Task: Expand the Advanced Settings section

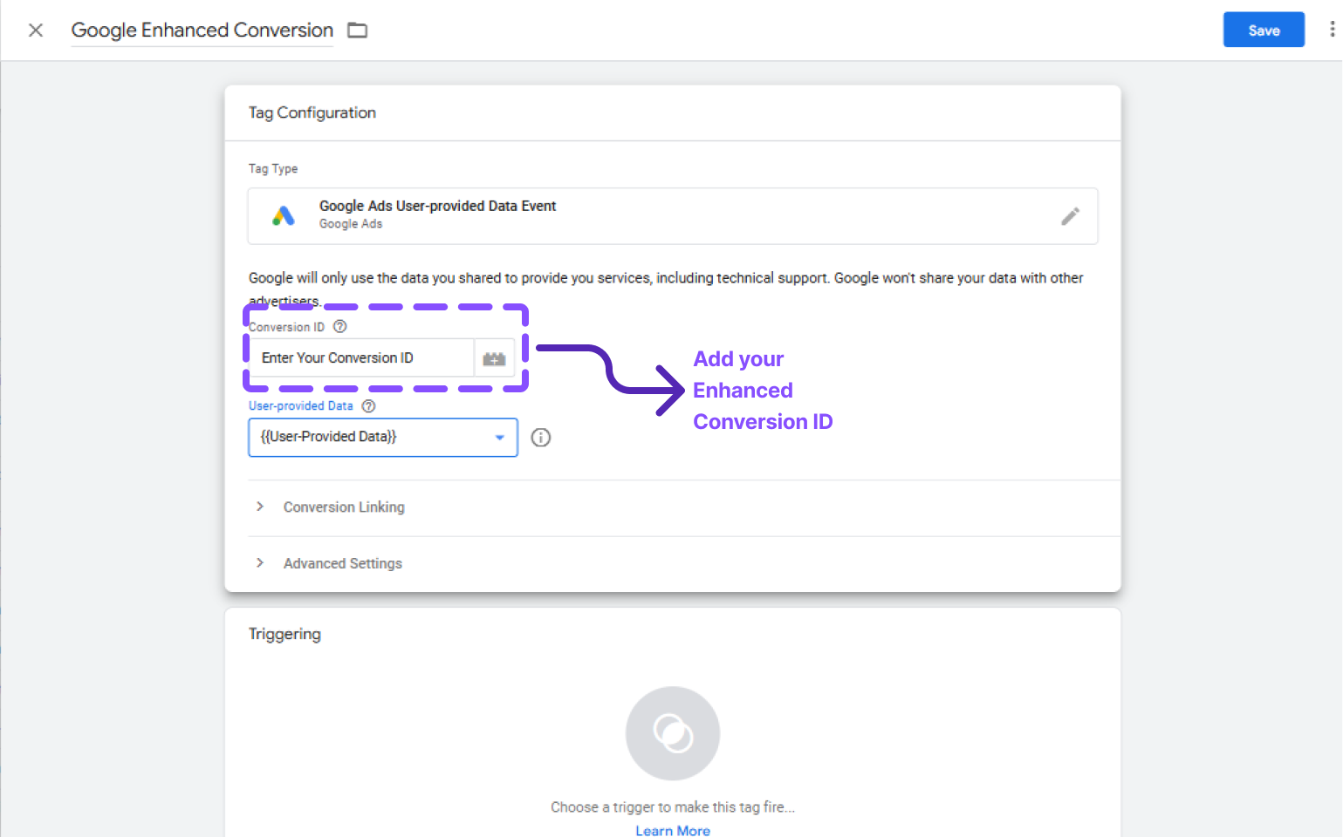Action: [342, 564]
